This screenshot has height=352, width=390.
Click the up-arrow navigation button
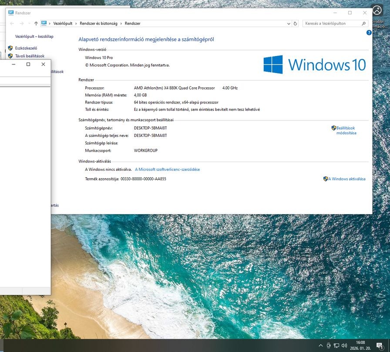[x=36, y=23]
